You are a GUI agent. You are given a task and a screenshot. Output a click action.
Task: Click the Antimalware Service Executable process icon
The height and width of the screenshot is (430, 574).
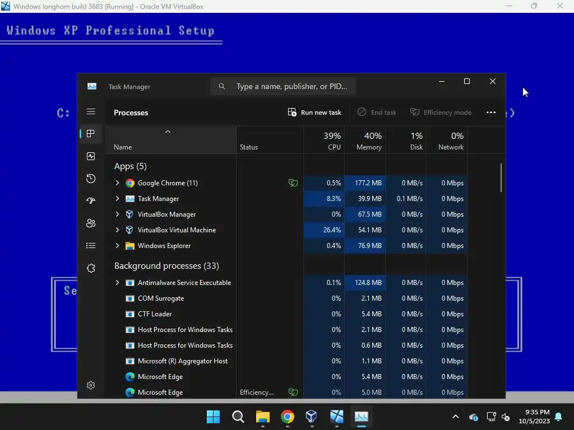click(129, 283)
